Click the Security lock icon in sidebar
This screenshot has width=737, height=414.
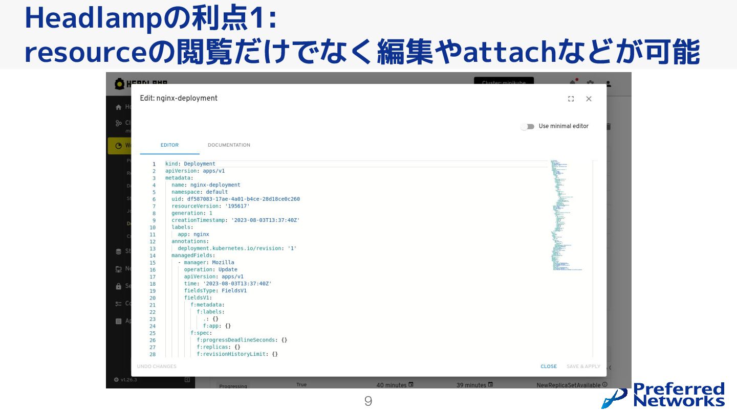tap(119, 286)
